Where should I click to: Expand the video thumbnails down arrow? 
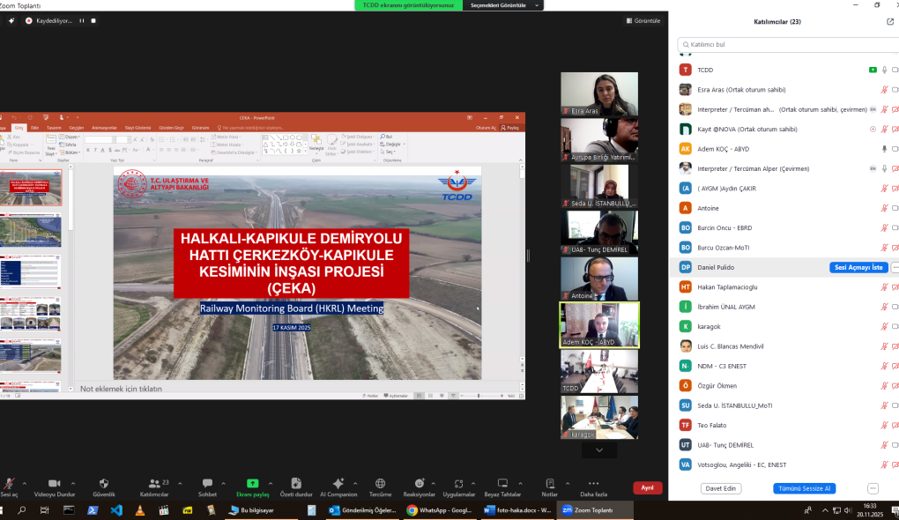pos(599,449)
